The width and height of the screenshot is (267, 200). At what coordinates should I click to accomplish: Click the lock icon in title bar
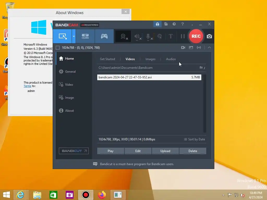(x=157, y=24)
